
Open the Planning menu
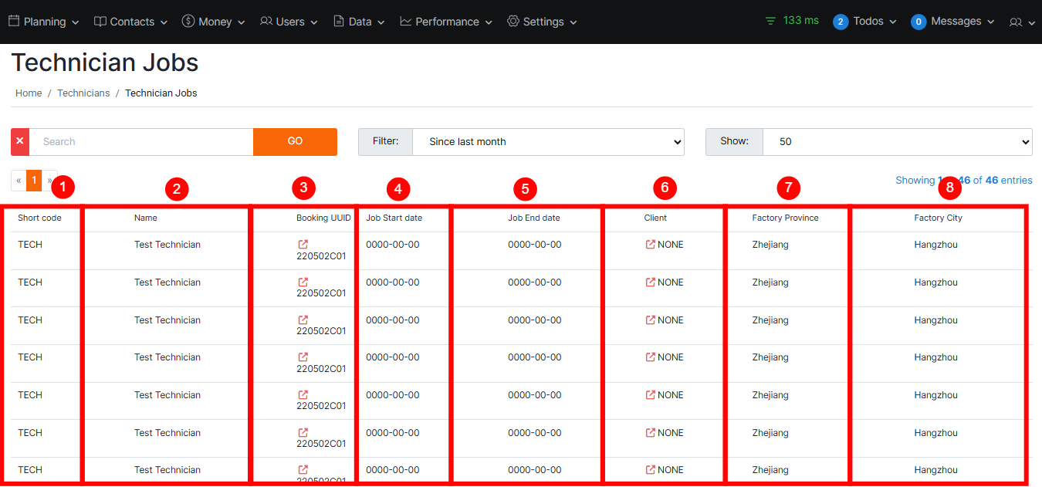[44, 22]
